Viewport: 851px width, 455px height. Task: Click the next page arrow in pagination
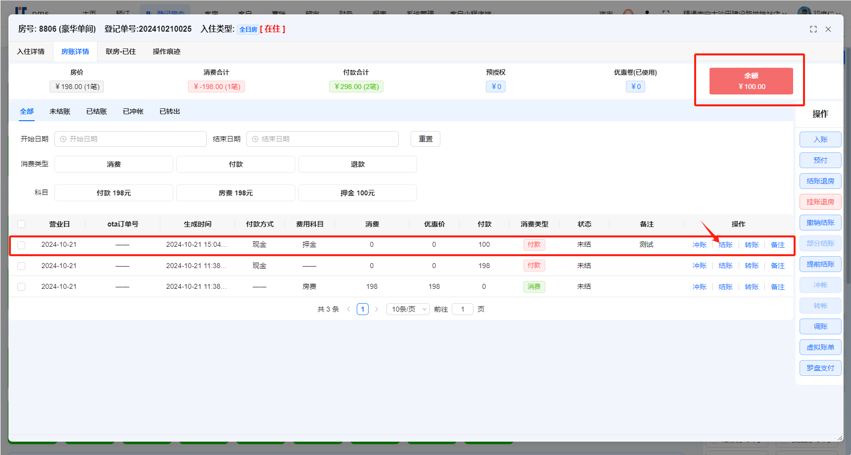pyautogui.click(x=377, y=309)
